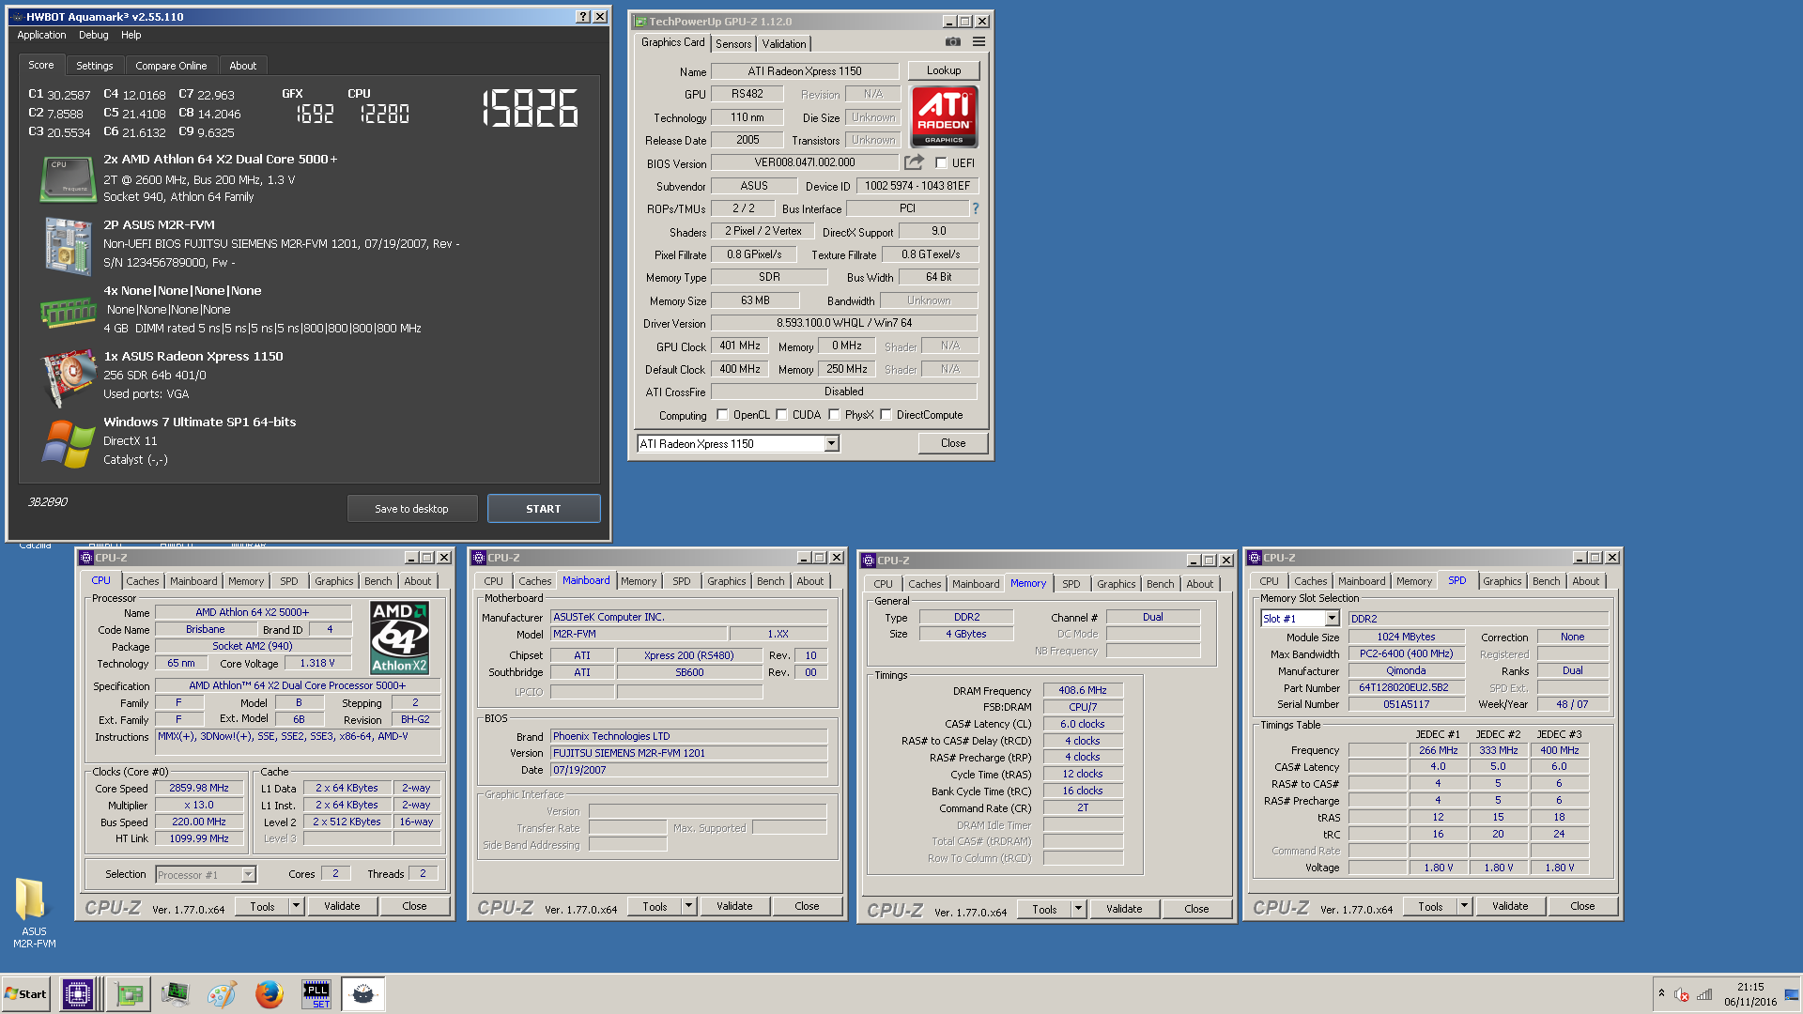Open Caches tab in CPU-Z CPU window
The width and height of the screenshot is (1803, 1014).
tap(142, 581)
